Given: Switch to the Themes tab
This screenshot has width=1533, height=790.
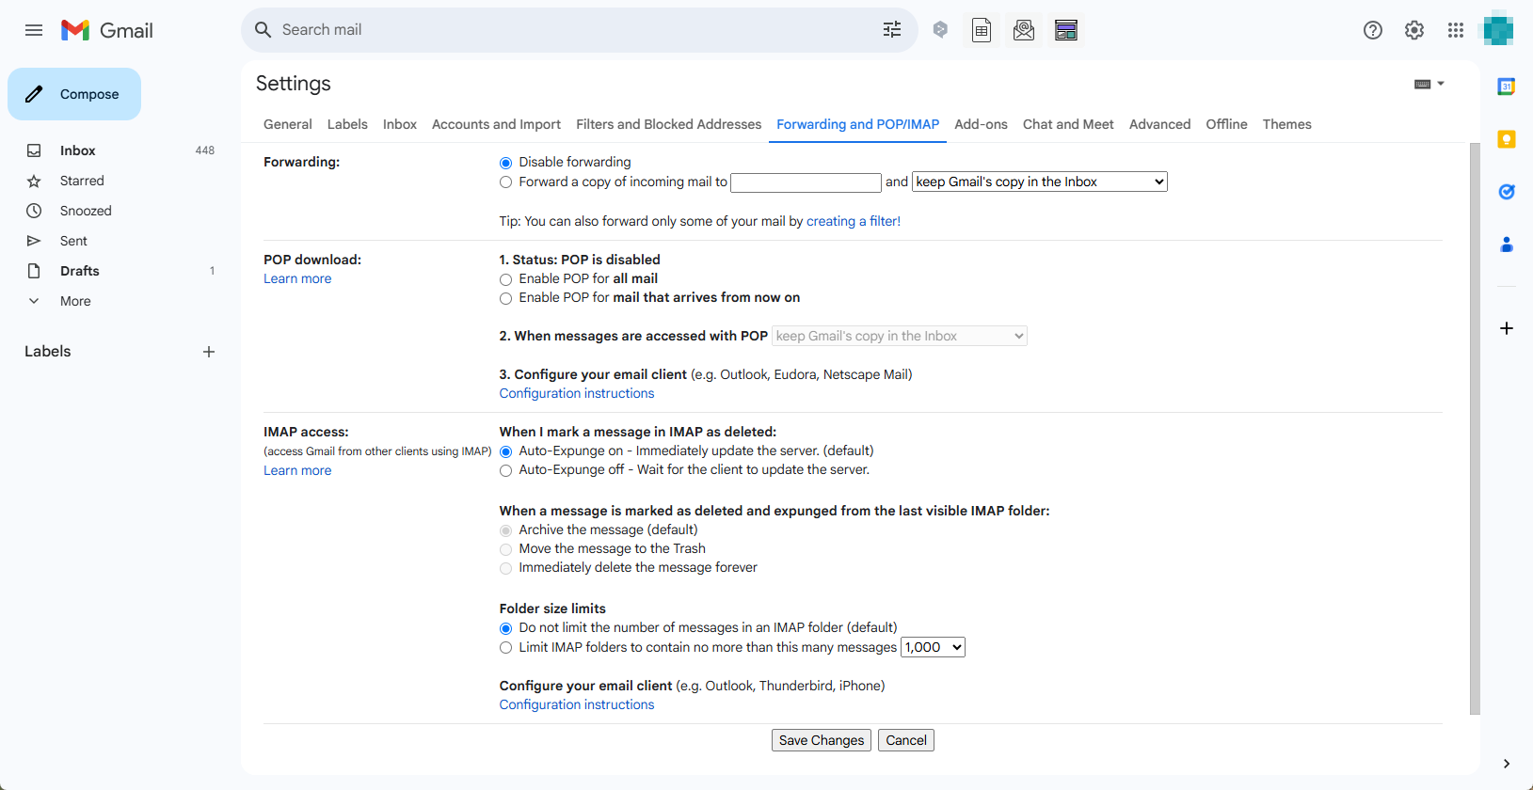Looking at the screenshot, I should point(1286,124).
